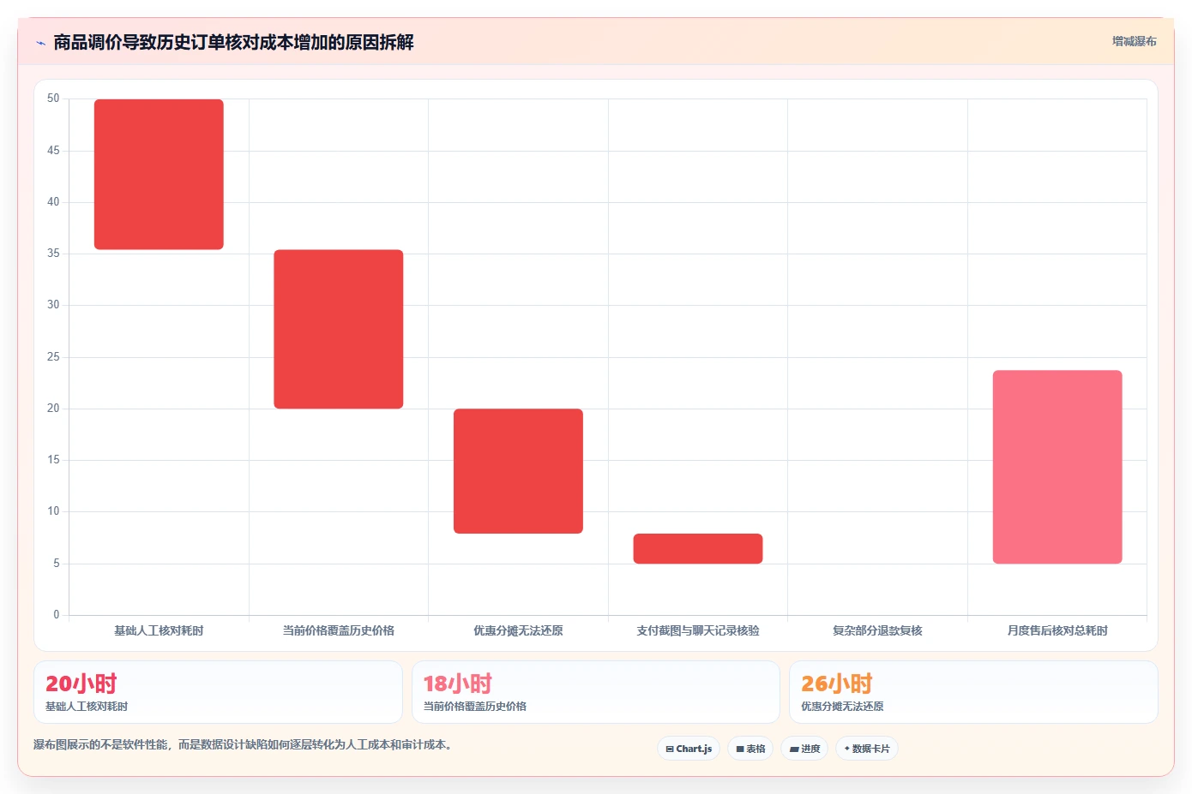The image size is (1192, 794).
Task: Click the y-axis tick label 0
Action: point(57,615)
